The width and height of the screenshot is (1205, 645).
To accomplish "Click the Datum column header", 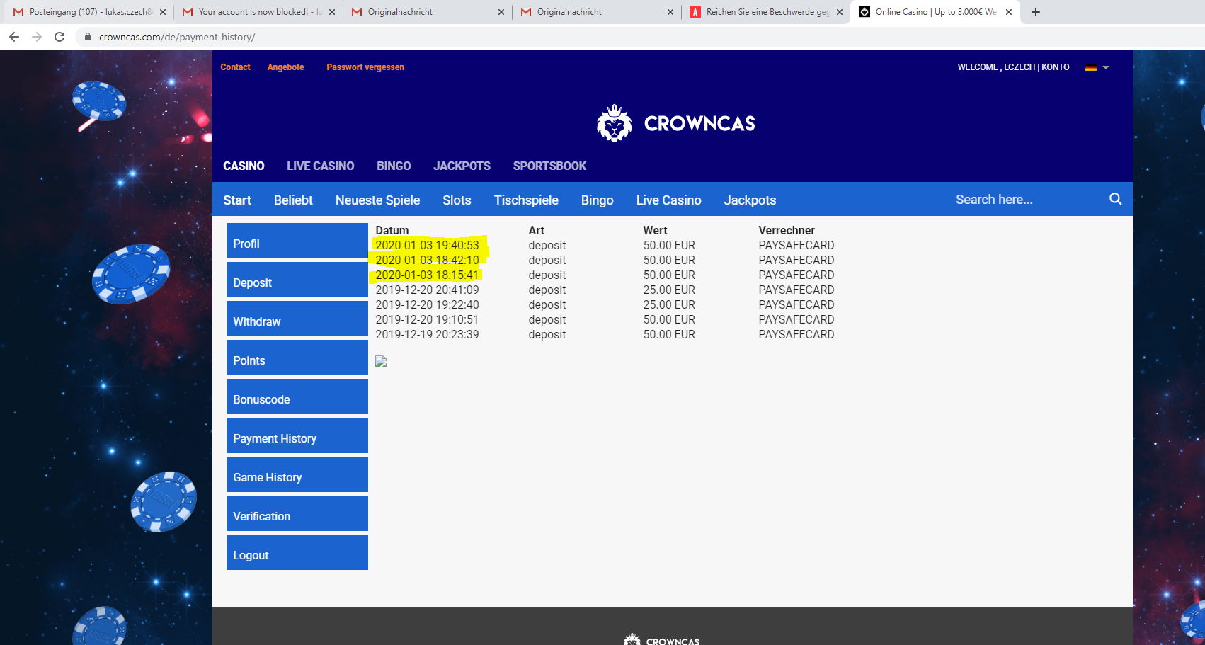I will click(x=392, y=230).
